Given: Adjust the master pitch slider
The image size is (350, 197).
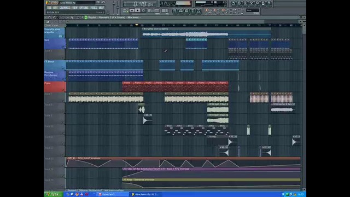Looking at the screenshot, I should [x=118, y=7].
